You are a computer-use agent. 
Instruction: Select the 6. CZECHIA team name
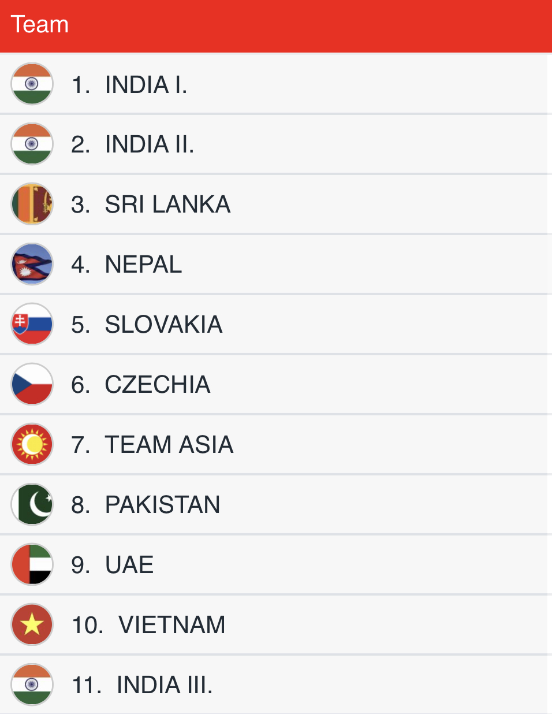141,385
